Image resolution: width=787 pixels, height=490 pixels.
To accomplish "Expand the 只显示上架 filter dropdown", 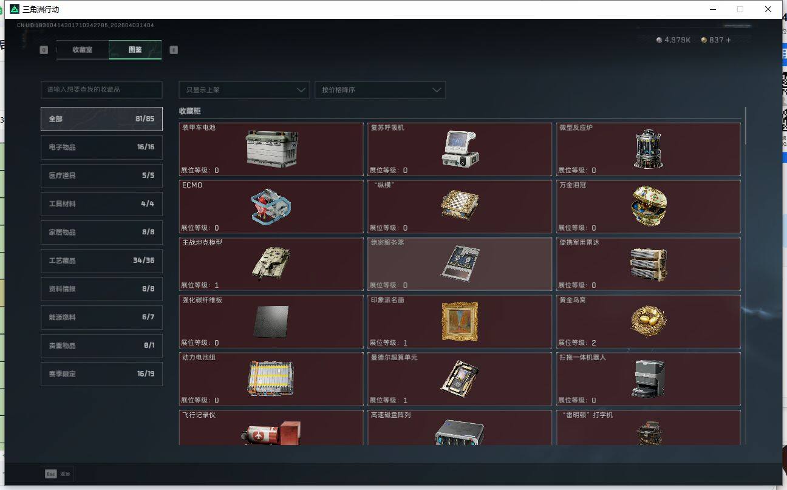I will click(x=244, y=90).
